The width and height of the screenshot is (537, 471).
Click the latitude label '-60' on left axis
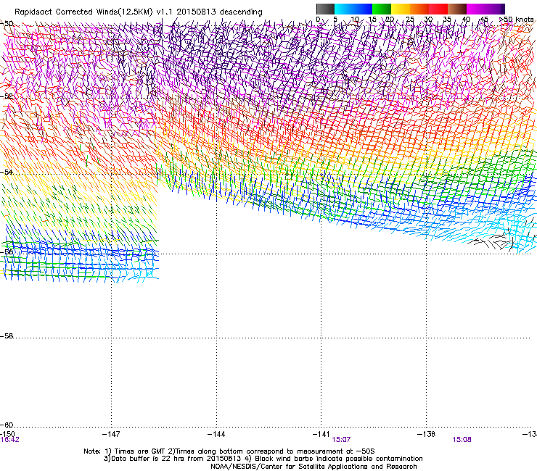tap(7, 425)
